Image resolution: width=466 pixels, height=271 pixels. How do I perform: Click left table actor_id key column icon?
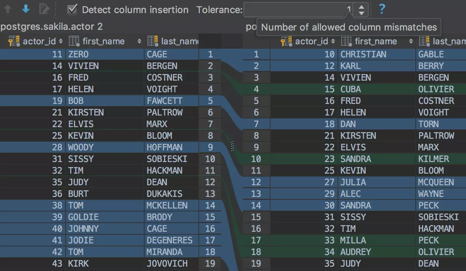[14, 41]
